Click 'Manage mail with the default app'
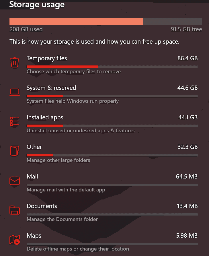Image resolution: width=209 pixels, height=256 pixels. 66,190
